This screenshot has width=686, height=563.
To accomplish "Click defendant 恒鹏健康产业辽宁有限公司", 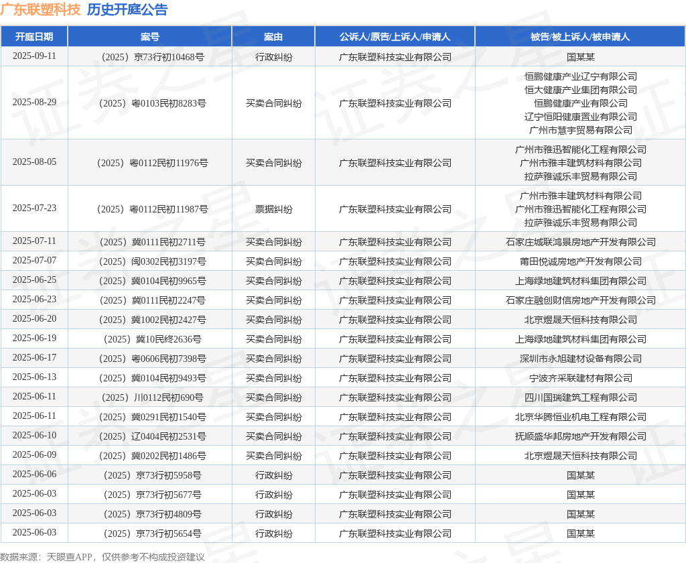I will pos(581,76).
